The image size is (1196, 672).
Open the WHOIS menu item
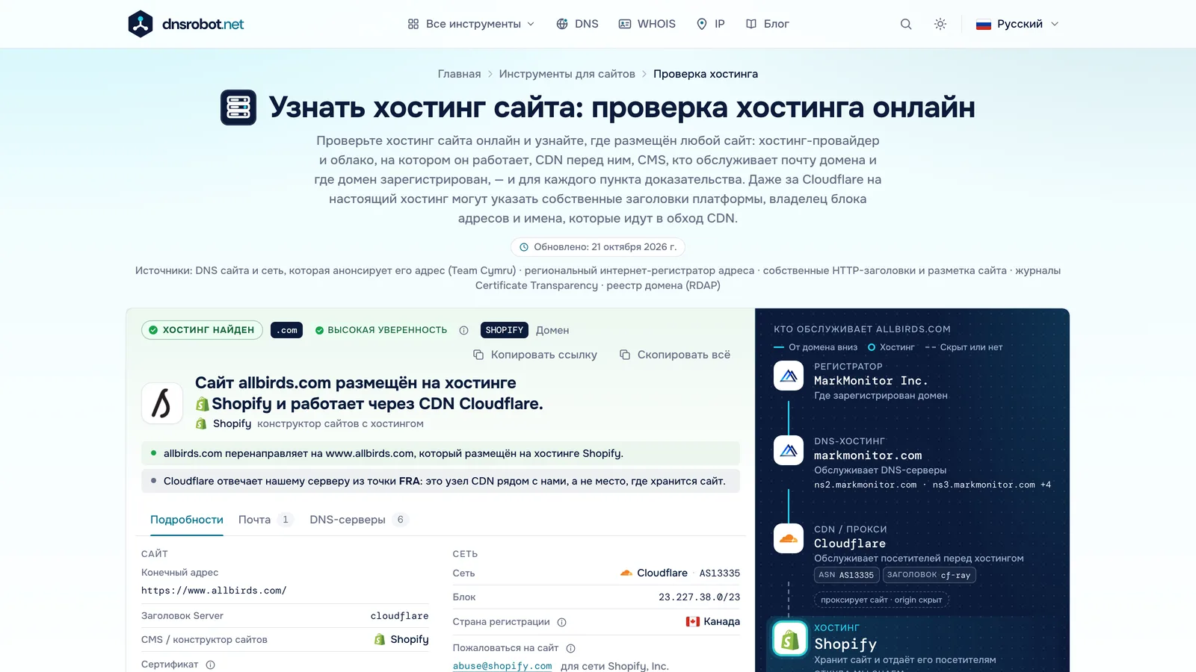click(647, 24)
